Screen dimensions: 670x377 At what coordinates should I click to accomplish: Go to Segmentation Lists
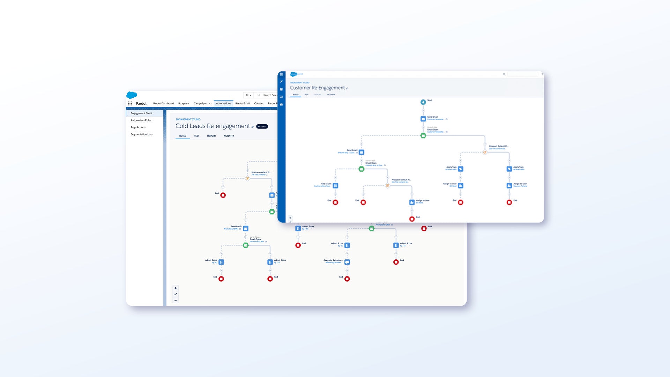pyautogui.click(x=141, y=134)
